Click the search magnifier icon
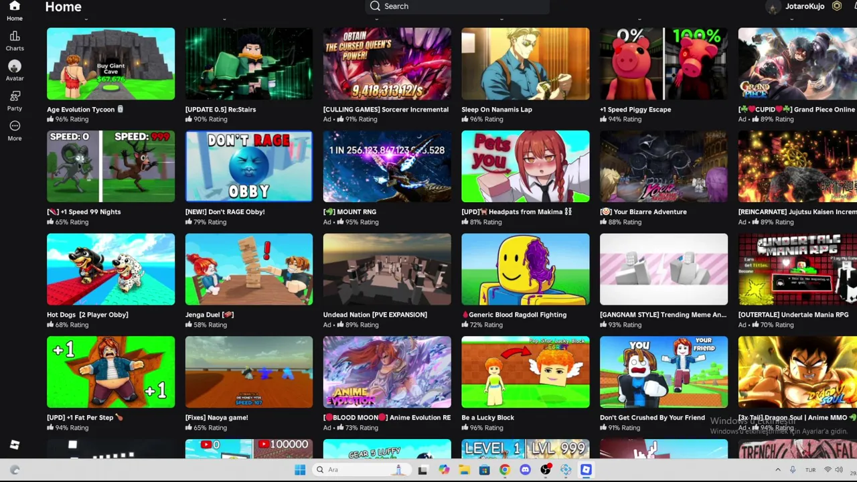Viewport: 857px width, 482px height. 375,6
